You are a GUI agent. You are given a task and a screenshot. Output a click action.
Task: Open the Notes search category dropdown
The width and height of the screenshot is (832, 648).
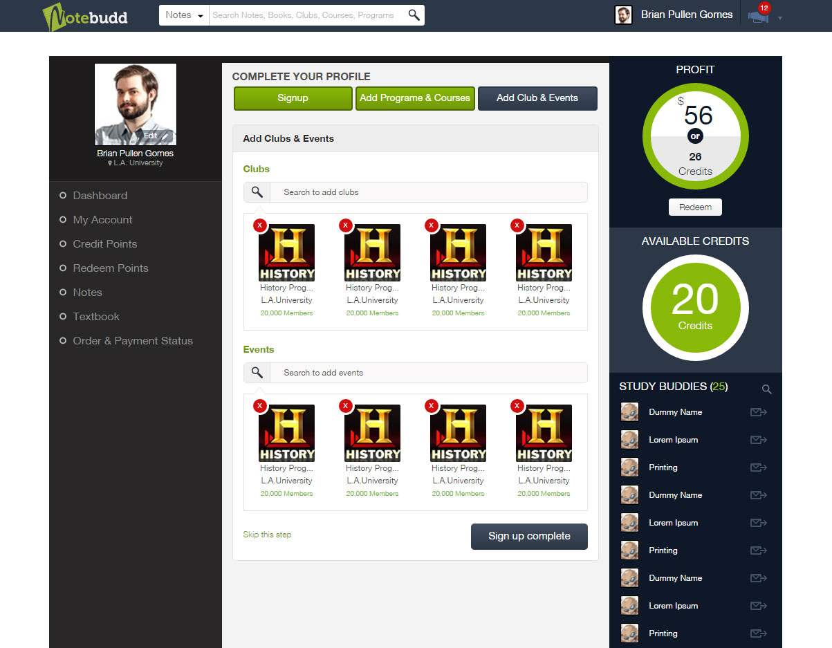click(184, 15)
